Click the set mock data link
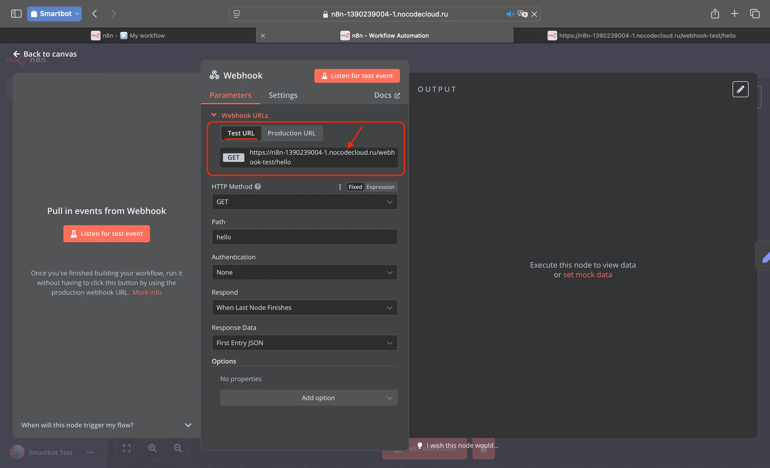 [587, 275]
